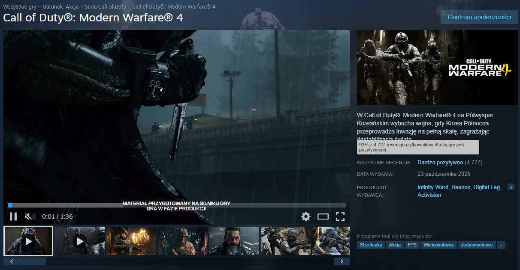
Task: Seek along the video progress bar
Action: pos(177,205)
